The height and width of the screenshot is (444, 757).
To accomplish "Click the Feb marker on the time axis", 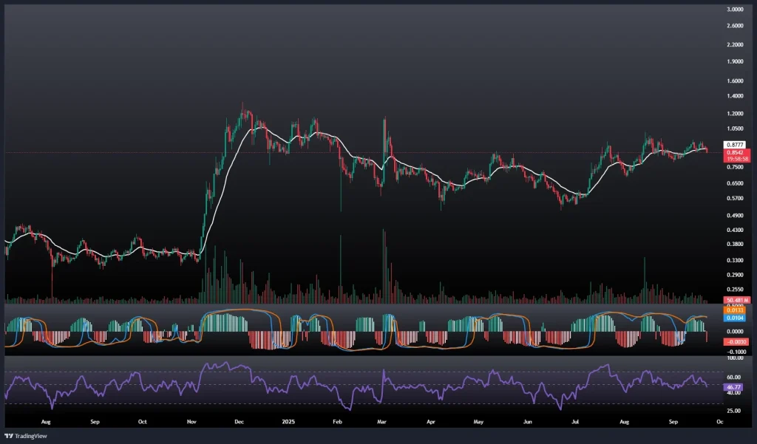I will click(x=337, y=421).
